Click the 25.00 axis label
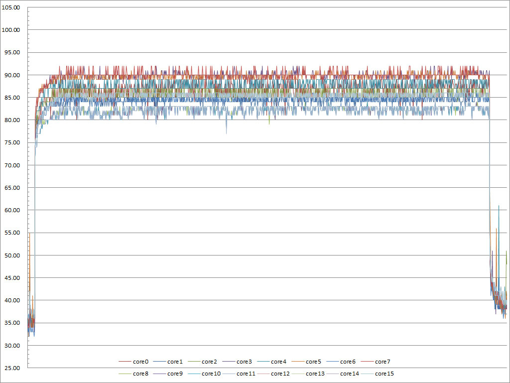This screenshot has height=383, width=510. pos(12,368)
